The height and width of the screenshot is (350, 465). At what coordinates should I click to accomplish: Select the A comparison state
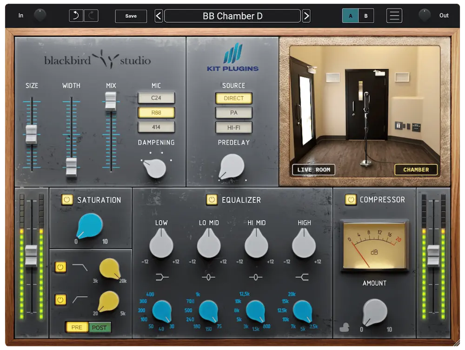point(350,16)
